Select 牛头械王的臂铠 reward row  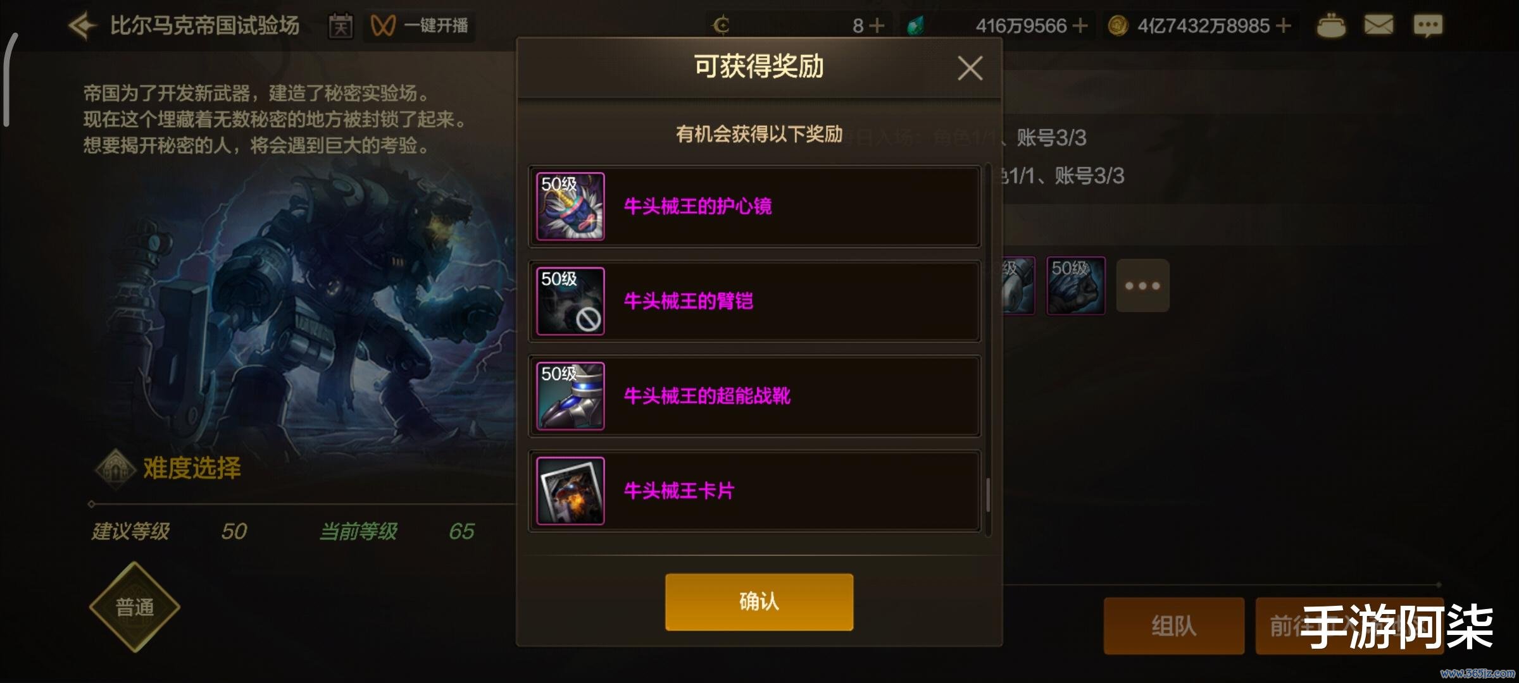point(754,301)
